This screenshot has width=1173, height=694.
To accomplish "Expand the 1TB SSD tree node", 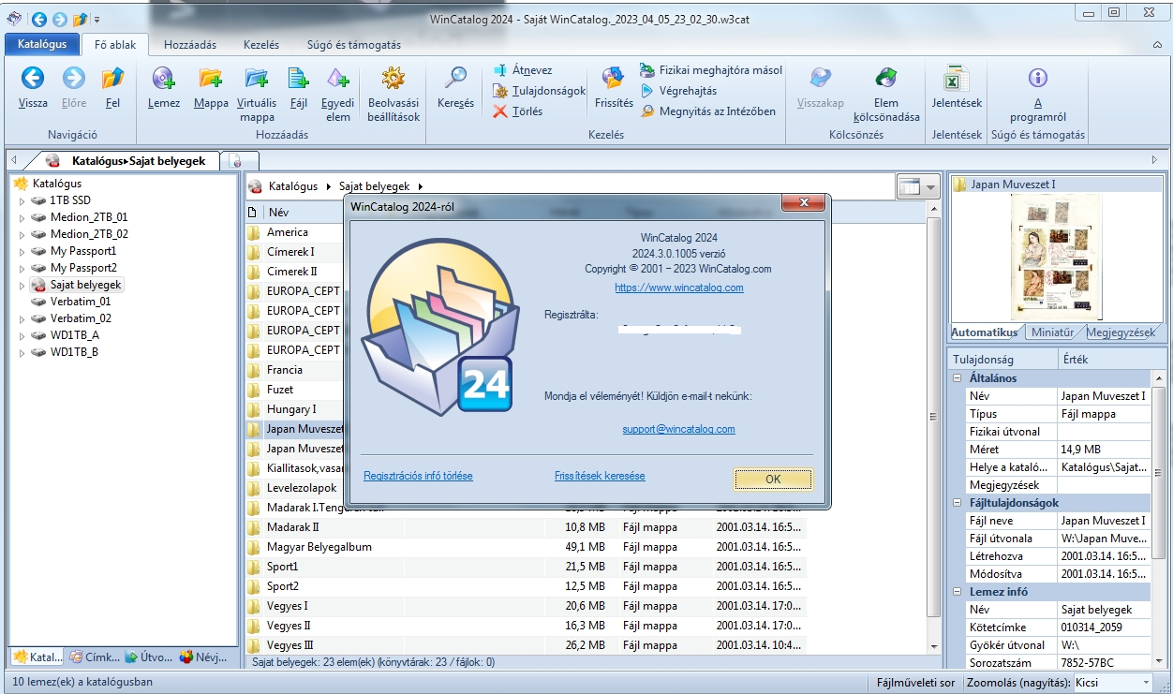I will coord(22,200).
